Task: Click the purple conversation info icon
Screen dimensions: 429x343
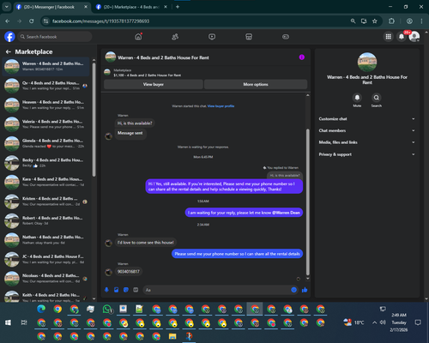Action: pos(302,57)
